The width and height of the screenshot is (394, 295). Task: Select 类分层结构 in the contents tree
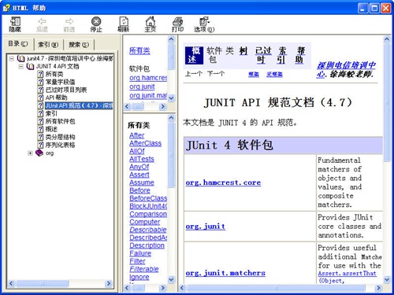point(60,137)
